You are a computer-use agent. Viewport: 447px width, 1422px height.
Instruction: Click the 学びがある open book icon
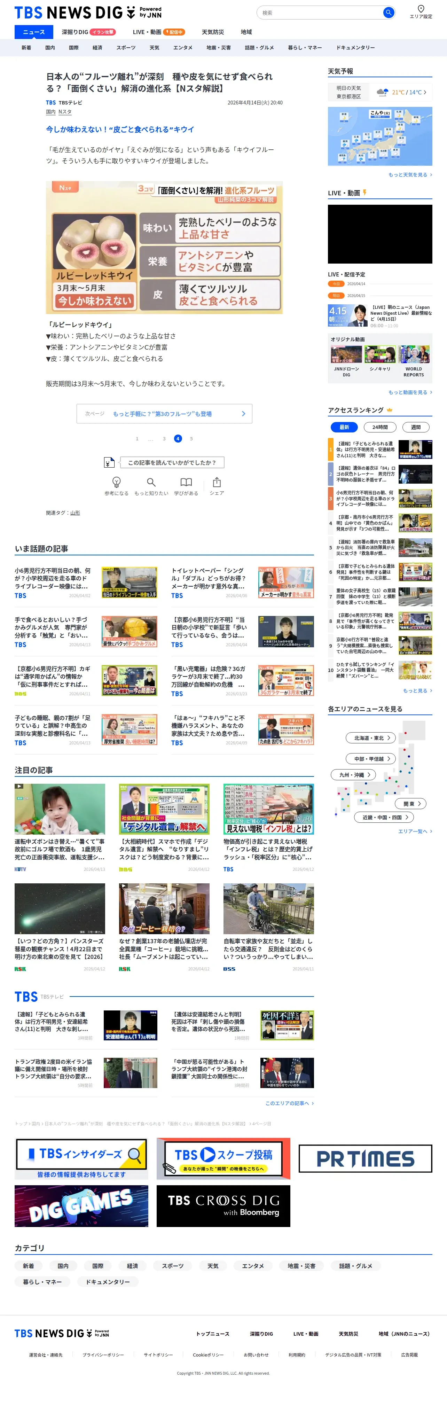pos(186,482)
